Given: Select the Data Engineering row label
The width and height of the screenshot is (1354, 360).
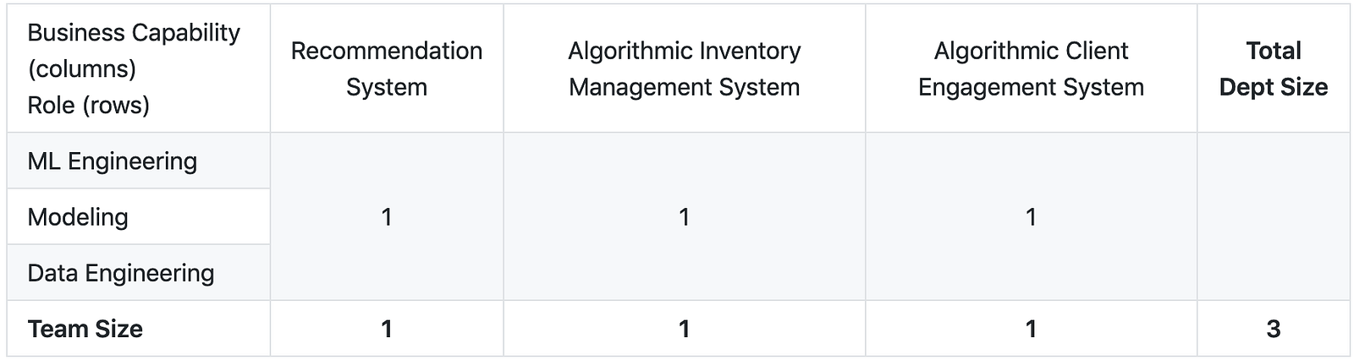Looking at the screenshot, I should click(x=121, y=273).
